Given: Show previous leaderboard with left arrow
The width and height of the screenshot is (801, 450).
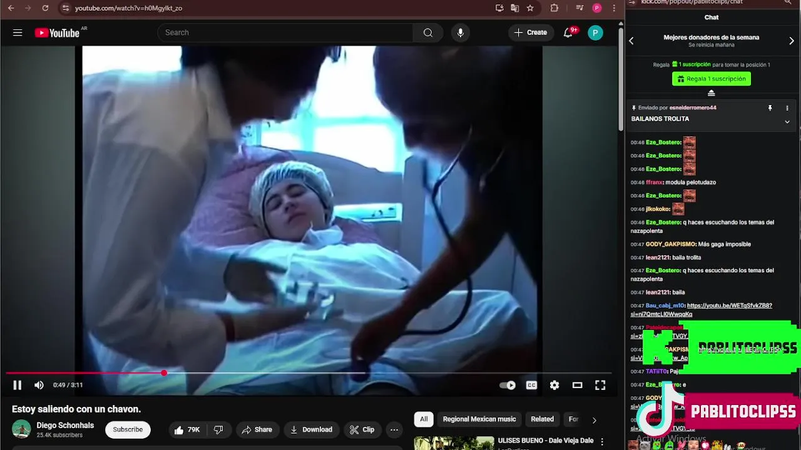Looking at the screenshot, I should pos(631,41).
